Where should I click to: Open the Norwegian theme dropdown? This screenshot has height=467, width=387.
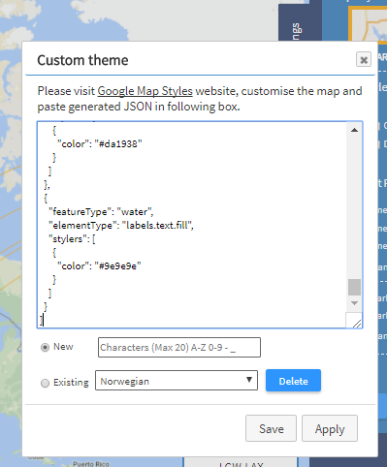tap(177, 381)
